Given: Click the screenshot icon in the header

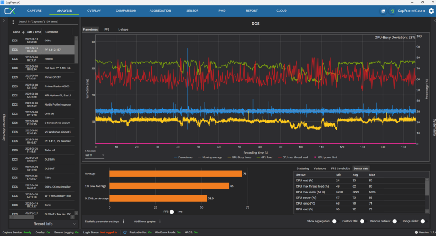Looking at the screenshot, I should tap(383, 10).
